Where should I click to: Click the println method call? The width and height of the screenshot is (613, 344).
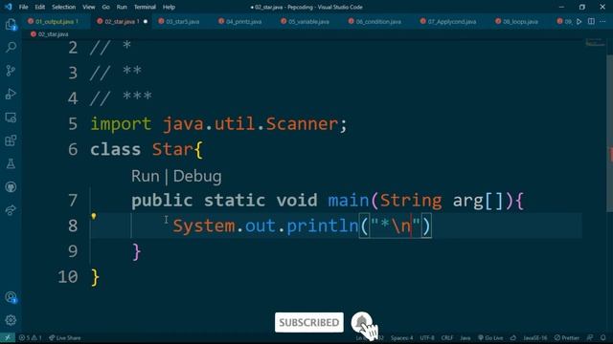coord(322,226)
